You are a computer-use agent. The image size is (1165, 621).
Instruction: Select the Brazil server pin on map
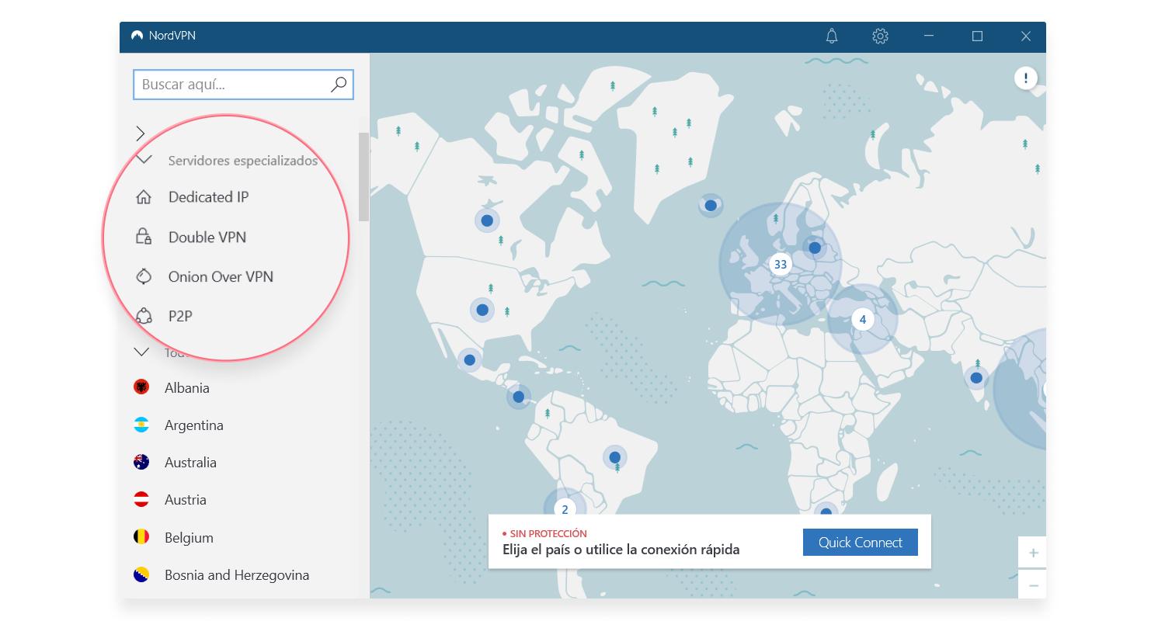tap(615, 456)
